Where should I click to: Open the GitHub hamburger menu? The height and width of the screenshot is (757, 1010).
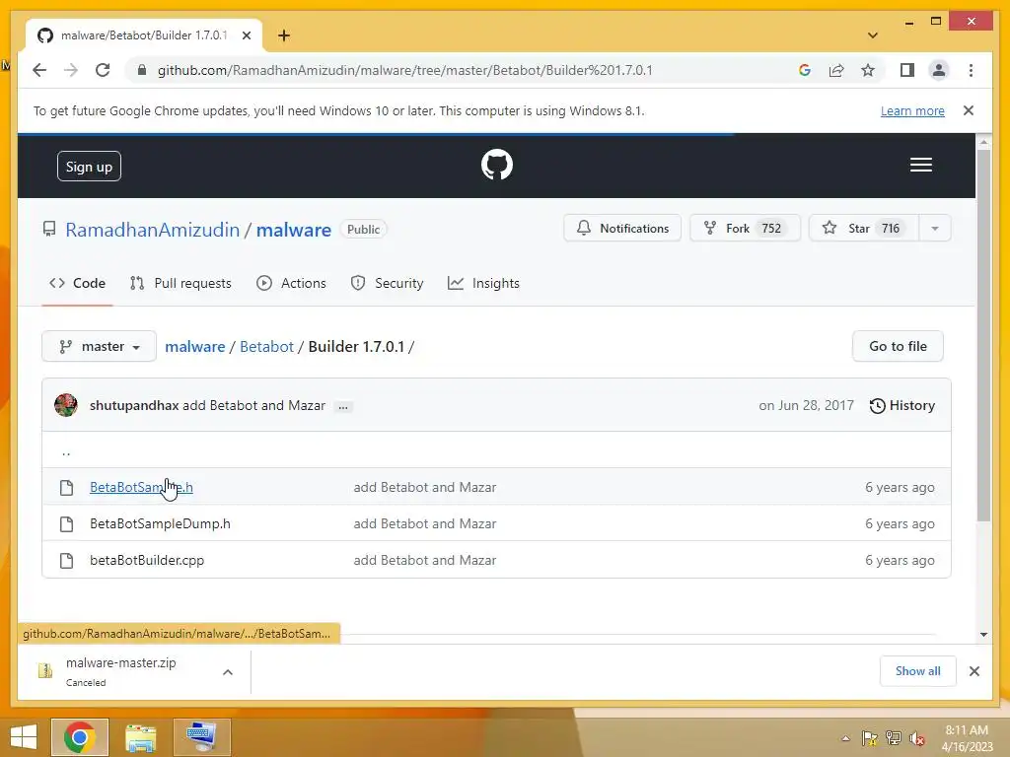[x=921, y=165]
